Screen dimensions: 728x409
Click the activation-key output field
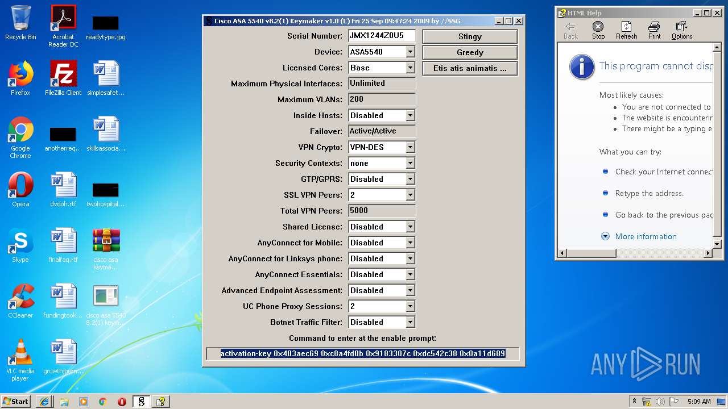pos(363,354)
